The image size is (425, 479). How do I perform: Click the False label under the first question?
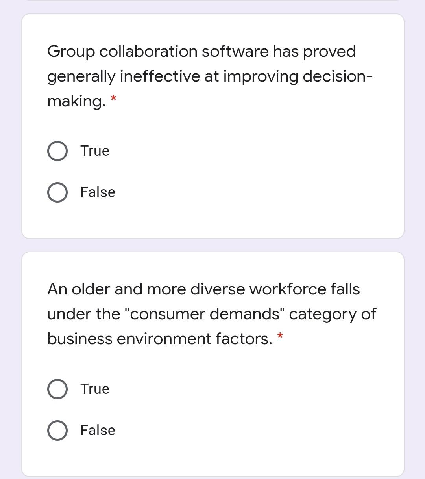97,192
